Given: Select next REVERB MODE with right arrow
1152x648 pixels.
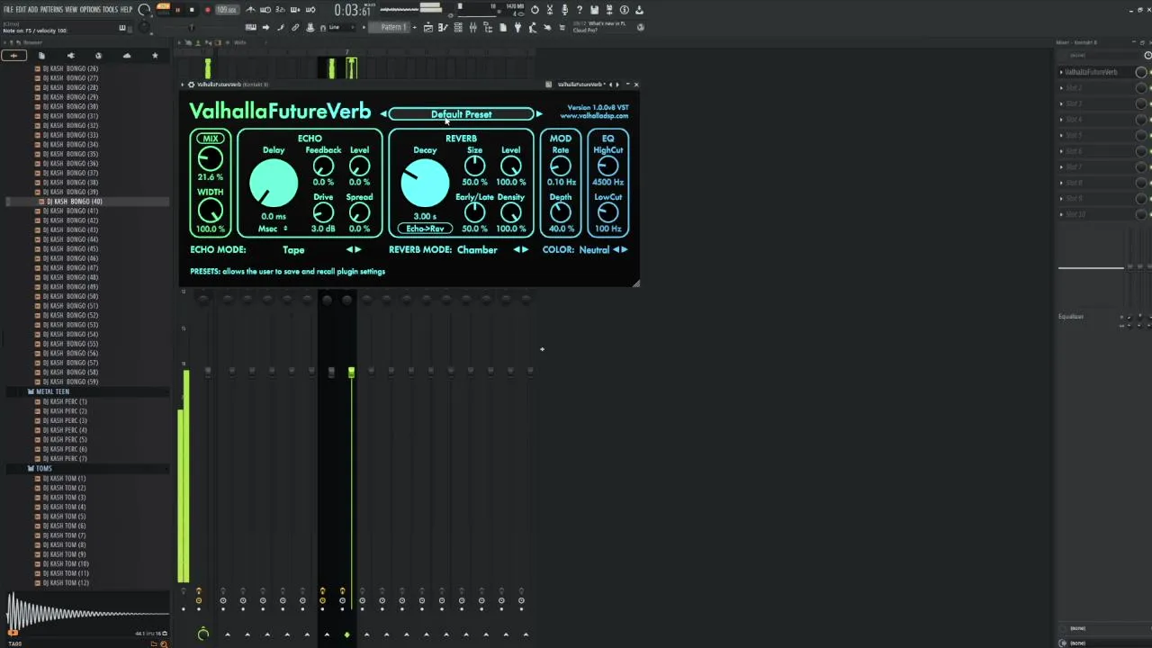Looking at the screenshot, I should (526, 249).
